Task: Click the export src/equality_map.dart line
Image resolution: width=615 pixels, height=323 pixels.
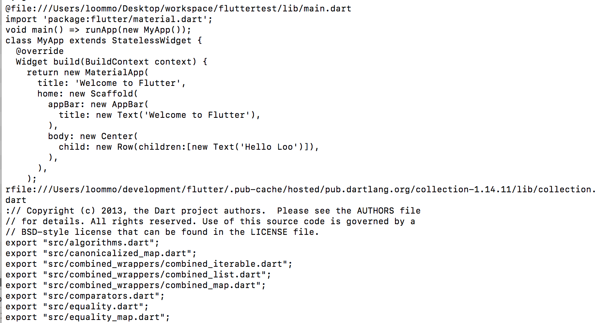Action: (x=88, y=317)
